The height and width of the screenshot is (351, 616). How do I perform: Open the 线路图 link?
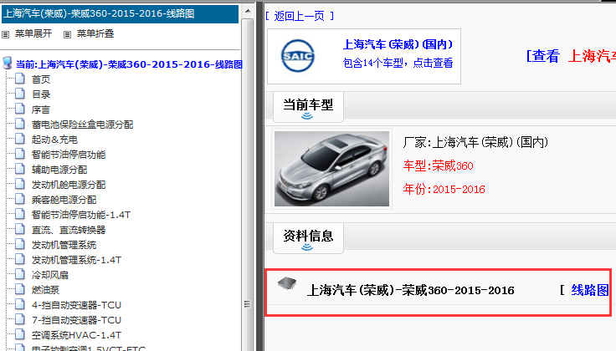[590, 290]
